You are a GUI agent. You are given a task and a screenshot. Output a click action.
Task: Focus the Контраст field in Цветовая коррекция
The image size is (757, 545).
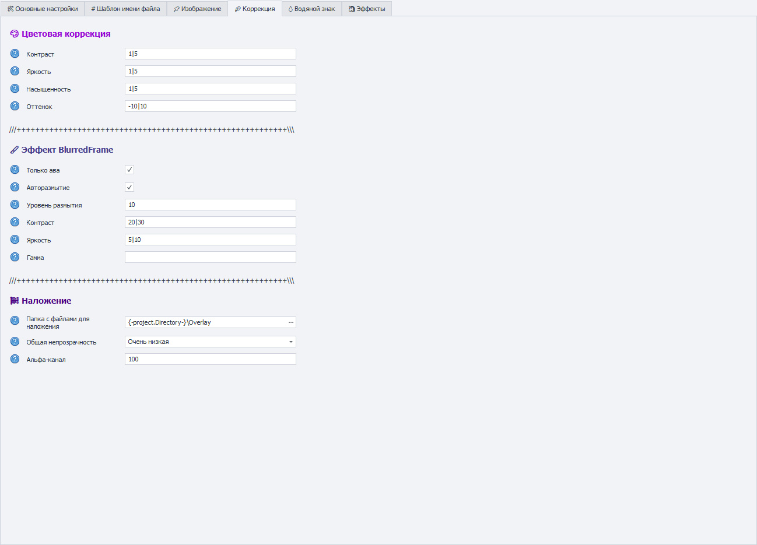pos(211,54)
